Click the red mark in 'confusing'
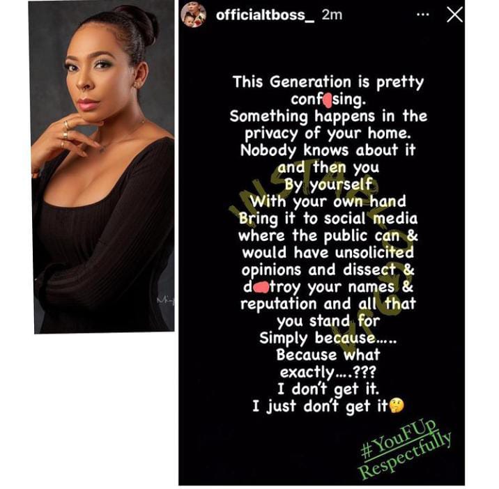This screenshot has width=499, height=489. (x=327, y=100)
